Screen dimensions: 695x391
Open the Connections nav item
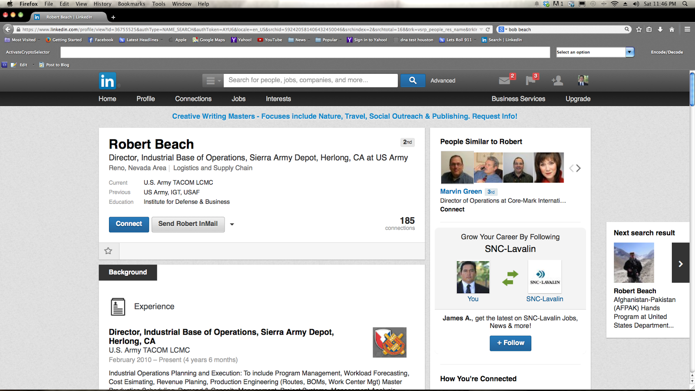[193, 99]
